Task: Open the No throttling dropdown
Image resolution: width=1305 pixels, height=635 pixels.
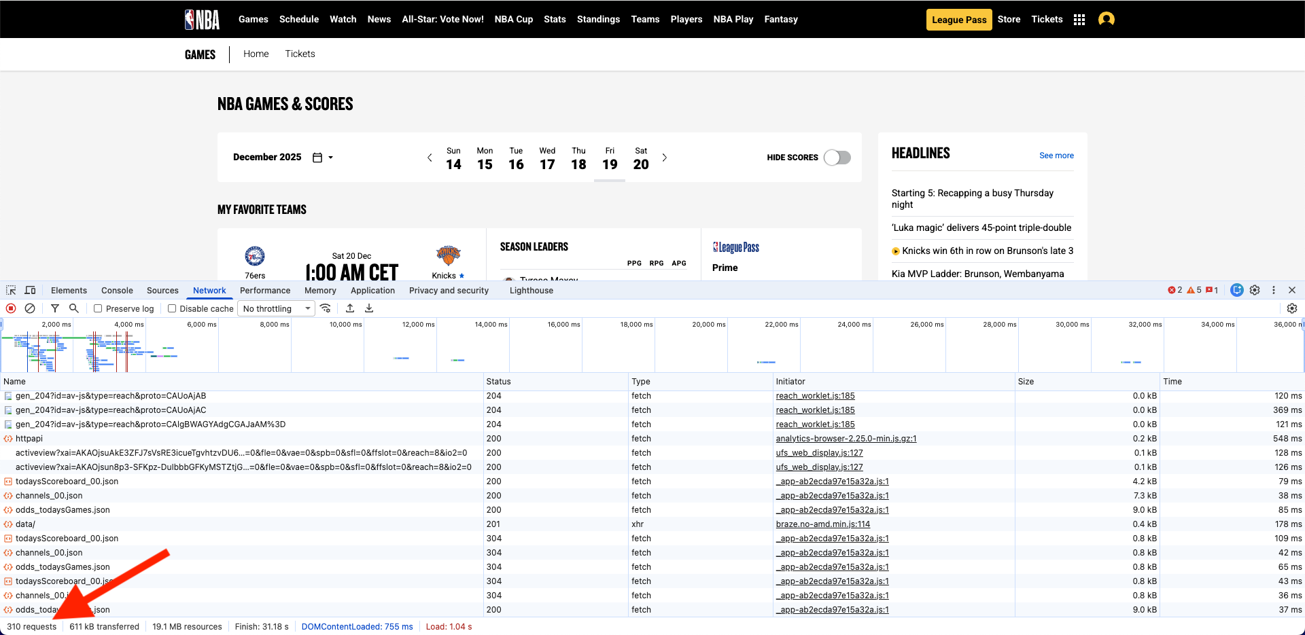Action: [275, 308]
